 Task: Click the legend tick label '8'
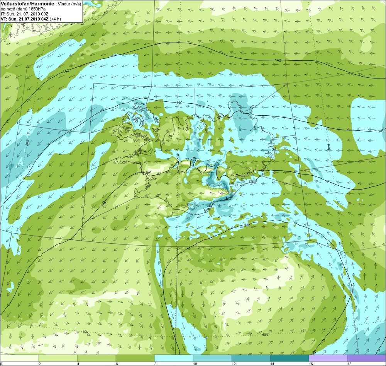click(x=155, y=364)
